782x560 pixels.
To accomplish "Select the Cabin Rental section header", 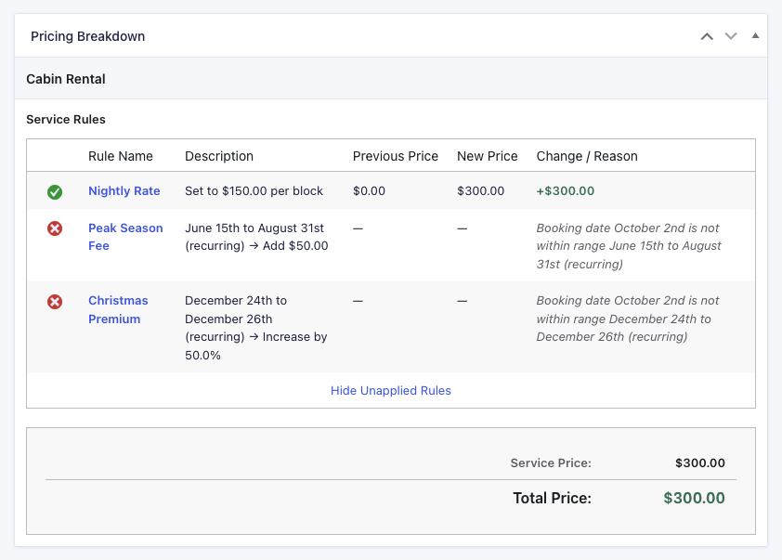I will tap(66, 79).
